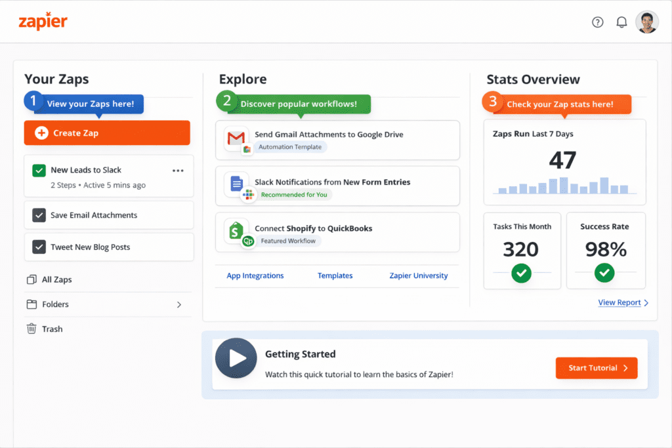This screenshot has width=672, height=448.
Task: Click the Slack badge icon
Action: (248, 195)
